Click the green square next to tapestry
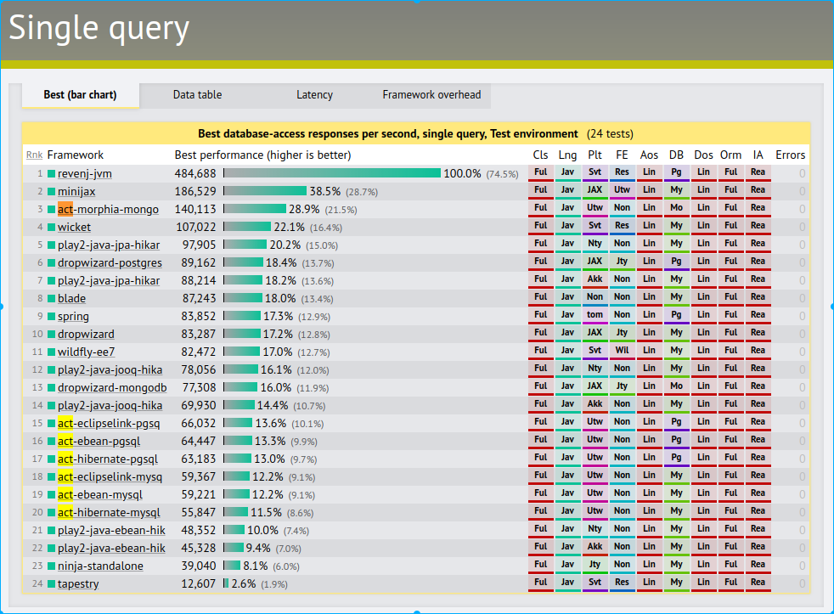834x614 pixels. coord(52,584)
